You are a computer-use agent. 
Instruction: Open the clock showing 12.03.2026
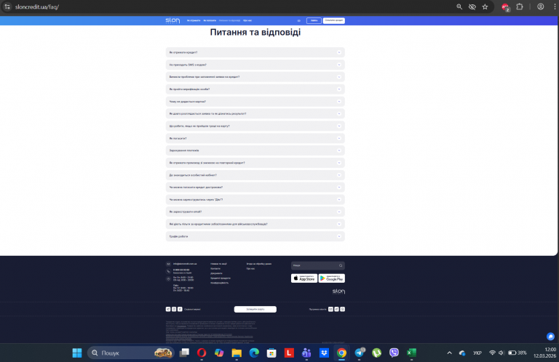[x=544, y=353]
